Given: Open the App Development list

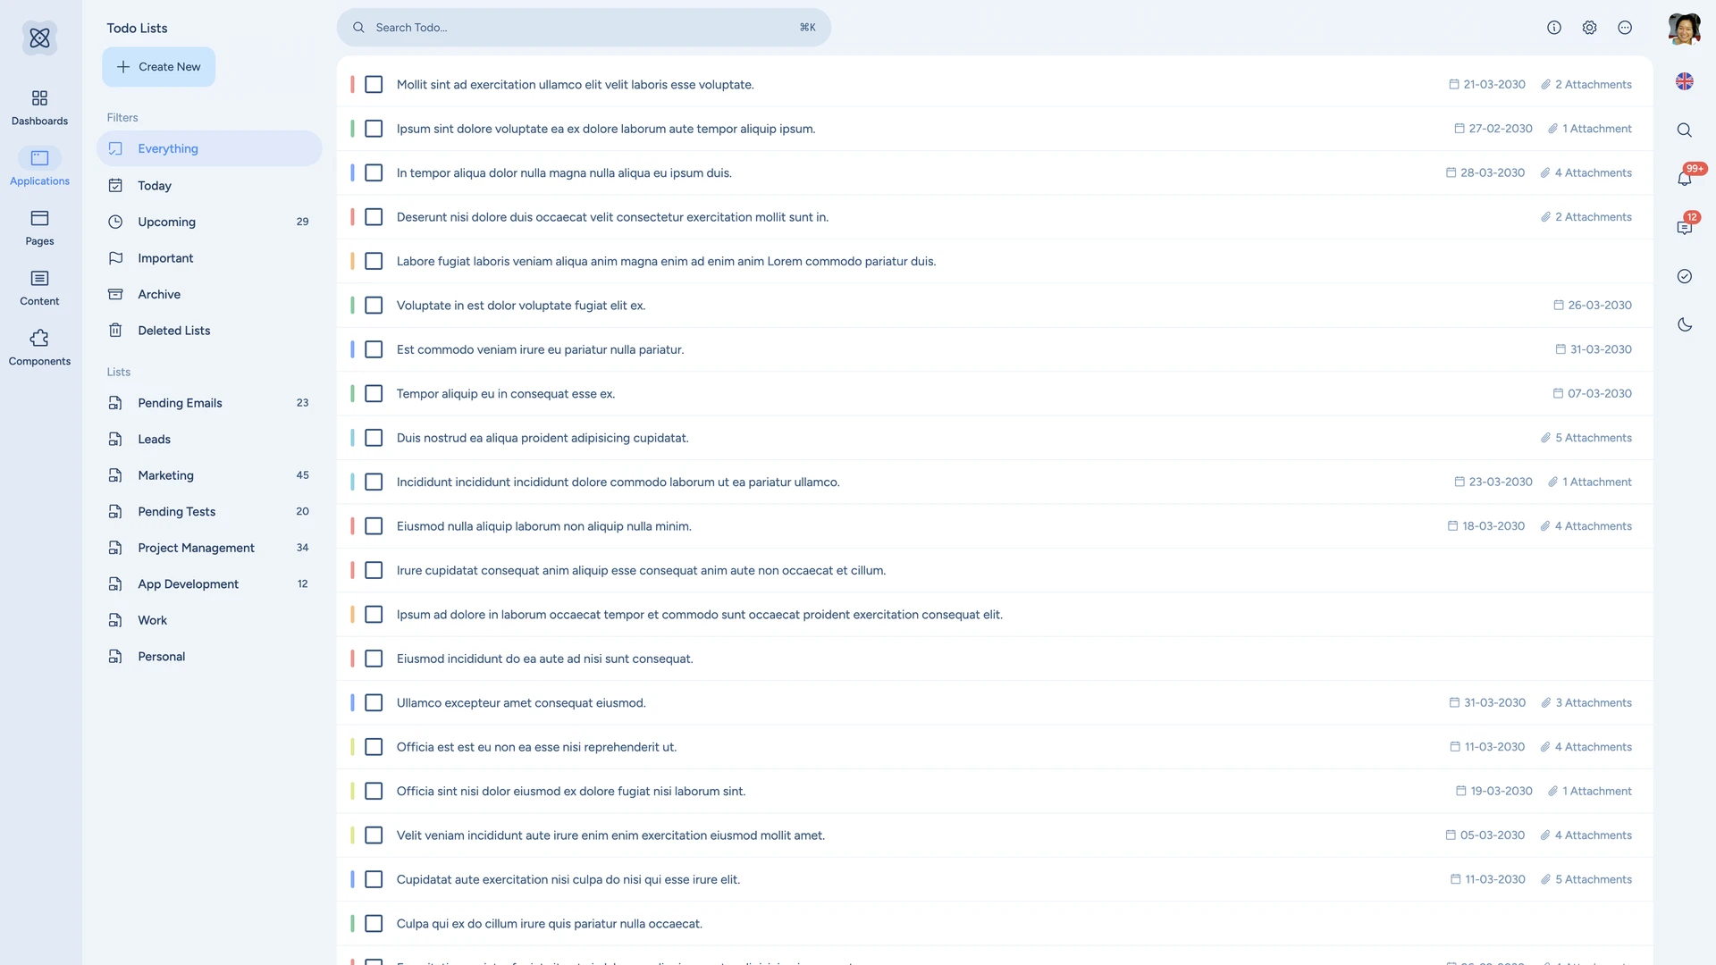Looking at the screenshot, I should tap(209, 584).
